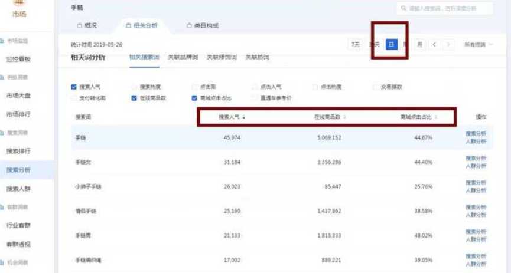The image size is (511, 273).
Task: Select the 手链女 search term cell
Action: [x=83, y=162]
